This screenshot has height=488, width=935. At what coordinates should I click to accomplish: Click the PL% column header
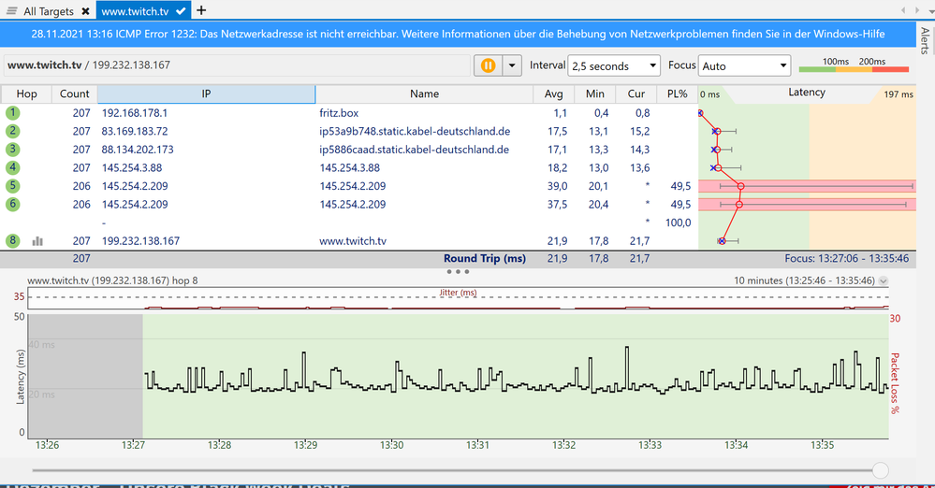click(677, 93)
